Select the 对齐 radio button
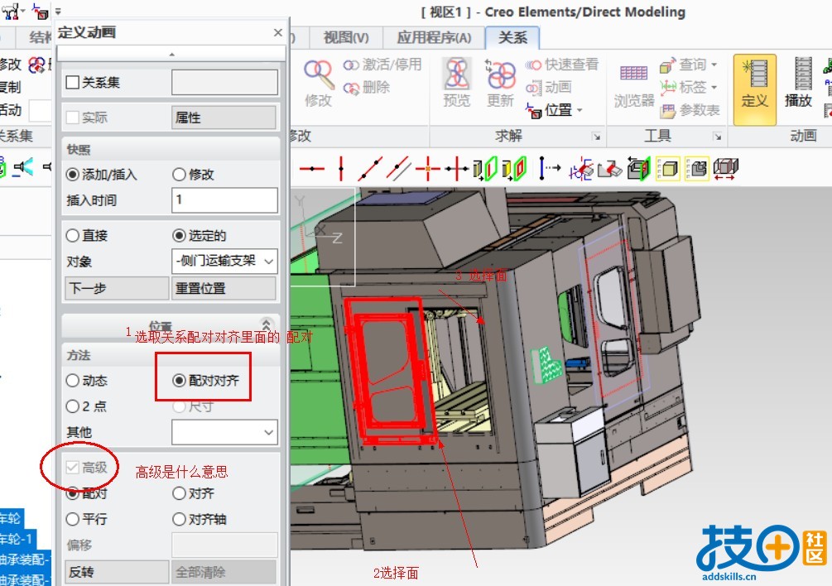The image size is (832, 586). (180, 493)
